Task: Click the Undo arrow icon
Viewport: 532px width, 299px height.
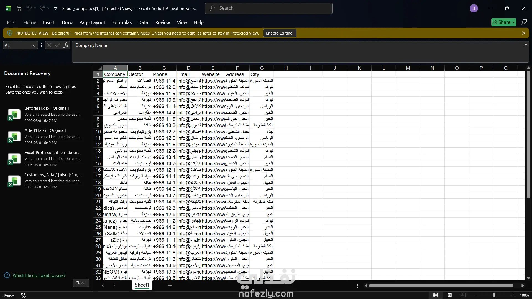Action: click(29, 8)
